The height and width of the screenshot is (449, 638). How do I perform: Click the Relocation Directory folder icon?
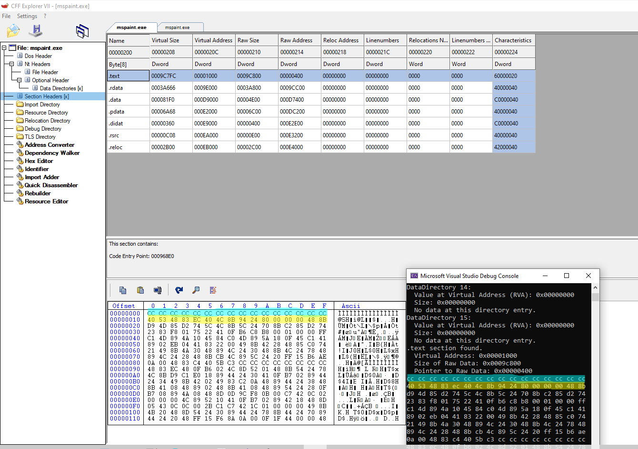pyautogui.click(x=20, y=120)
